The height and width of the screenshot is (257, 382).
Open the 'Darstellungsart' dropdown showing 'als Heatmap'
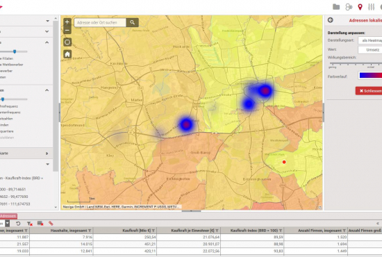click(x=369, y=40)
